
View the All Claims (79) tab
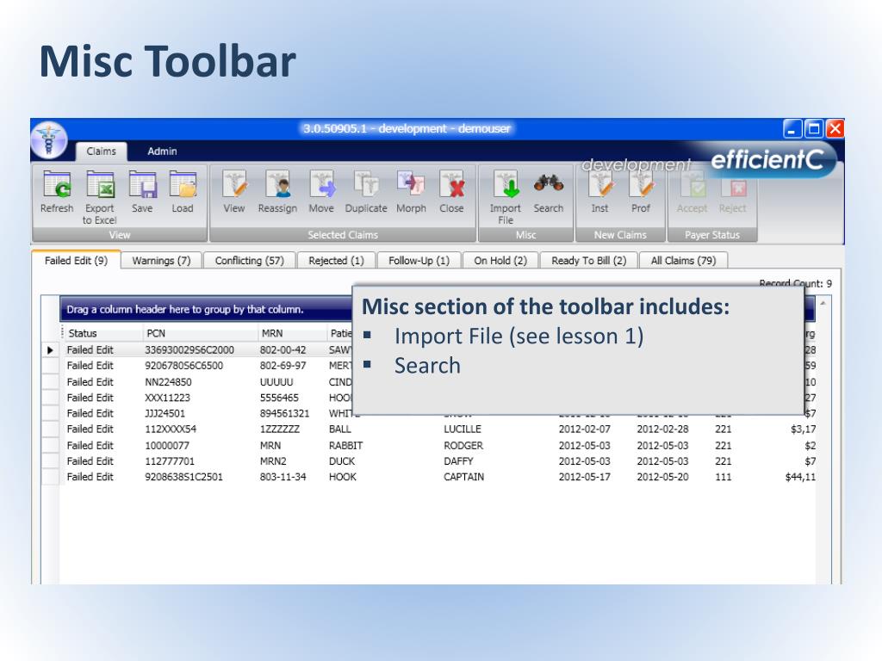683,261
